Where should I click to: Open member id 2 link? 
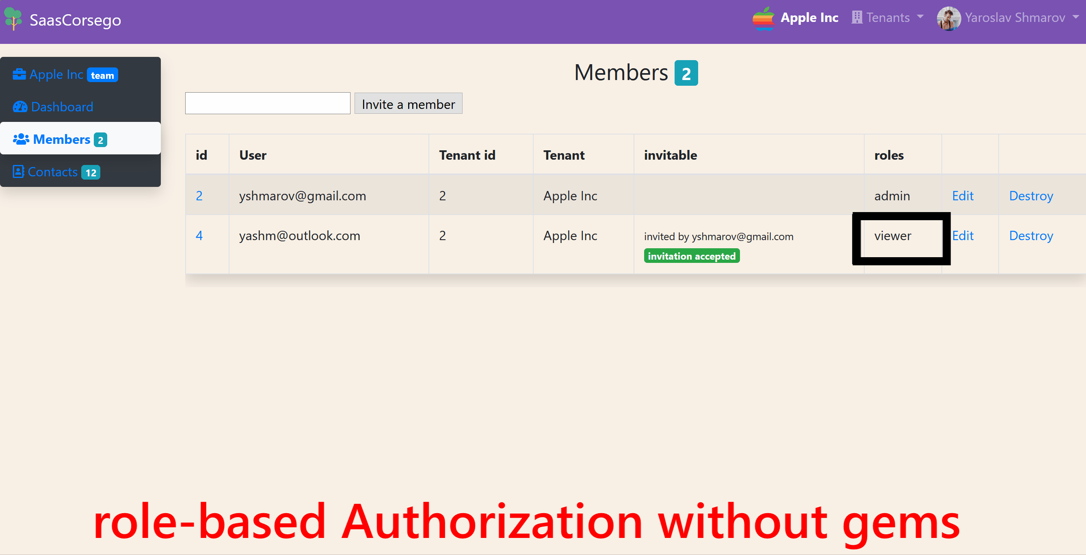199,196
